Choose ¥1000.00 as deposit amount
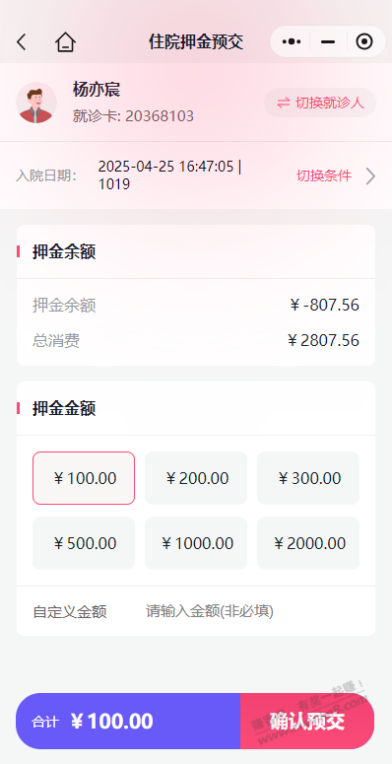This screenshot has height=764, width=392. pos(196,543)
